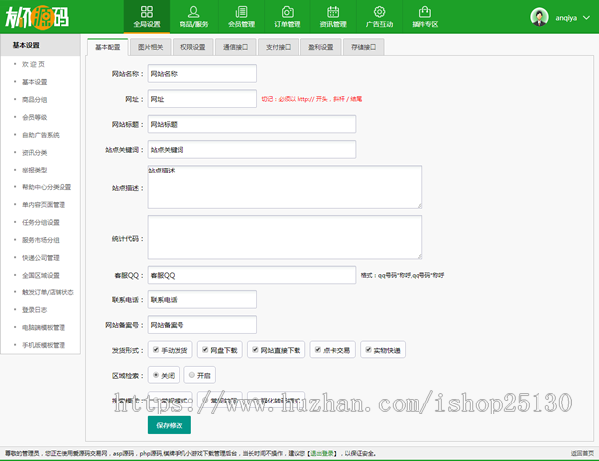Select the 开启 radio for 区域检索
Image resolution: width=599 pixels, height=461 pixels.
[191, 375]
